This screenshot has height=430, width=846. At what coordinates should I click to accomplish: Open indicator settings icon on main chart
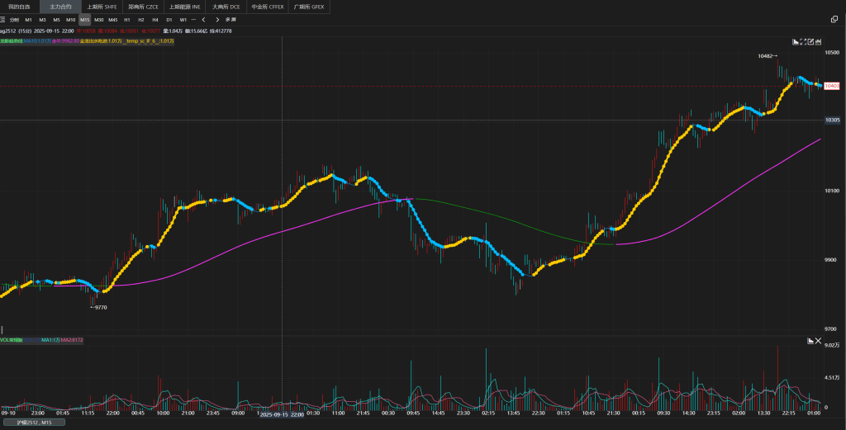[796, 41]
